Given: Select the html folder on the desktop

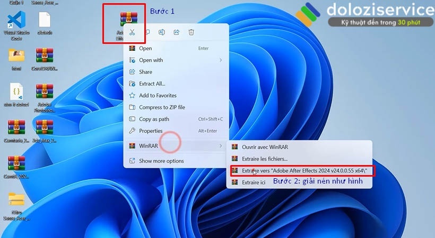Looking at the screenshot, I should click(x=16, y=56).
